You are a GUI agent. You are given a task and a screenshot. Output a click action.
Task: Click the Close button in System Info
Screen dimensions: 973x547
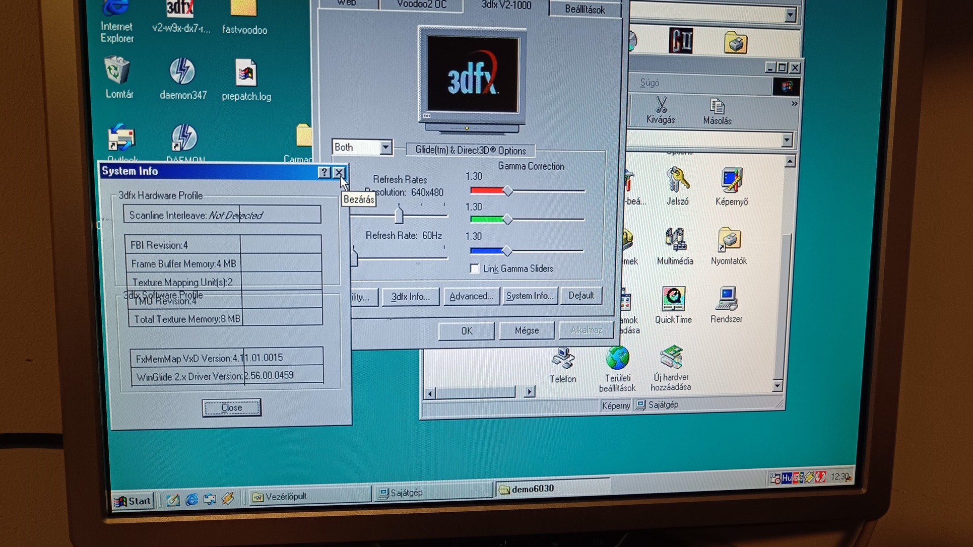[231, 407]
